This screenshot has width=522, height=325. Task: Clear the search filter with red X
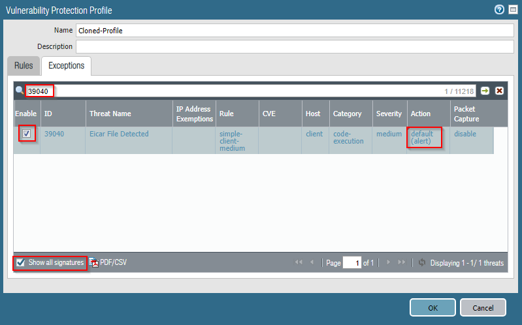click(x=499, y=91)
